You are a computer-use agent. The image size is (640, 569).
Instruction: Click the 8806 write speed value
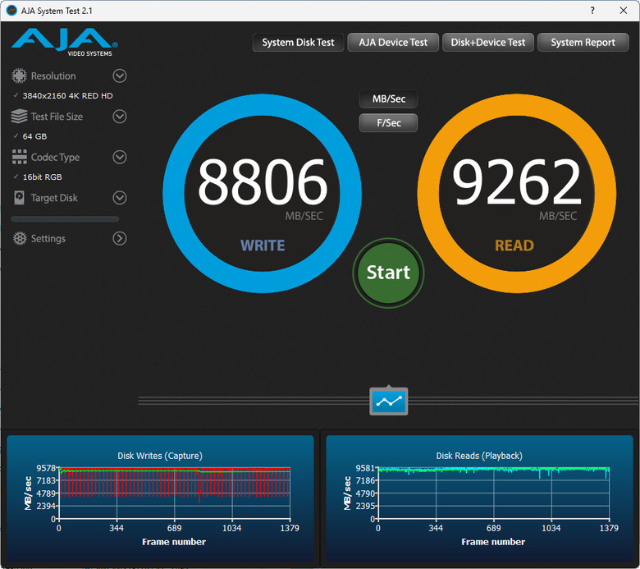(263, 182)
